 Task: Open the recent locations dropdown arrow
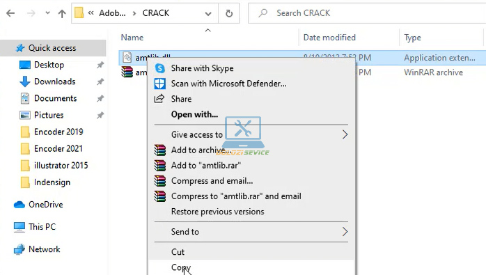[47, 13]
